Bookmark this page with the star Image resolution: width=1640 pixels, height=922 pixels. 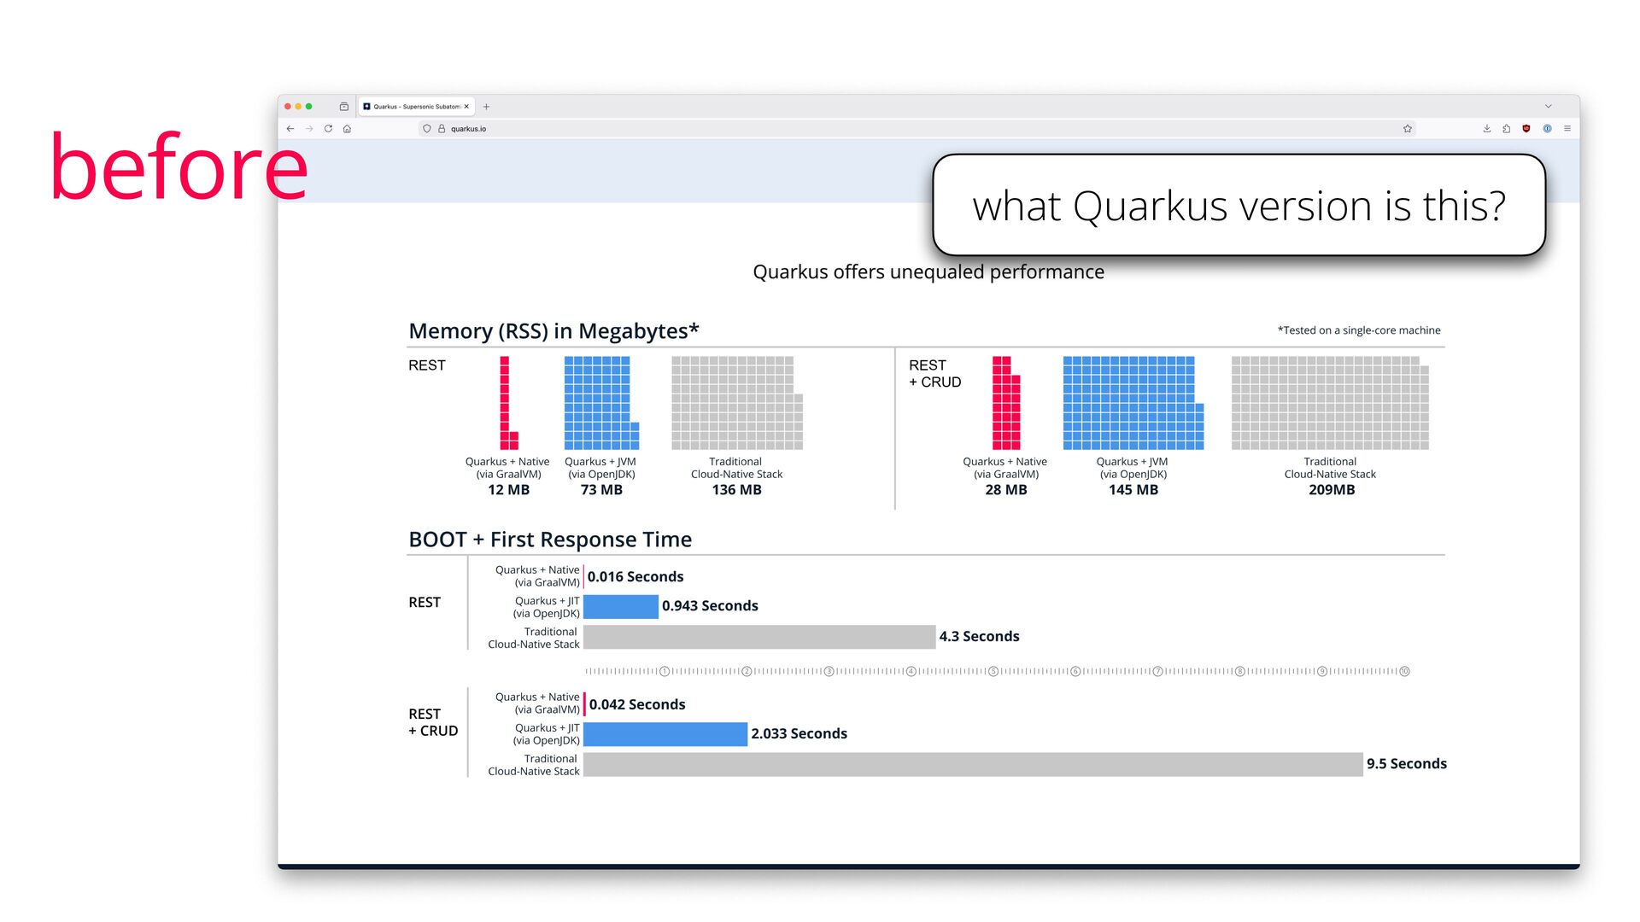click(x=1407, y=129)
